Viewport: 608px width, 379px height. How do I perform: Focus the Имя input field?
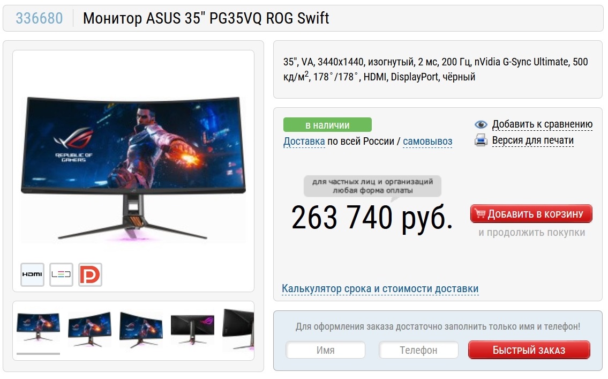coord(325,350)
